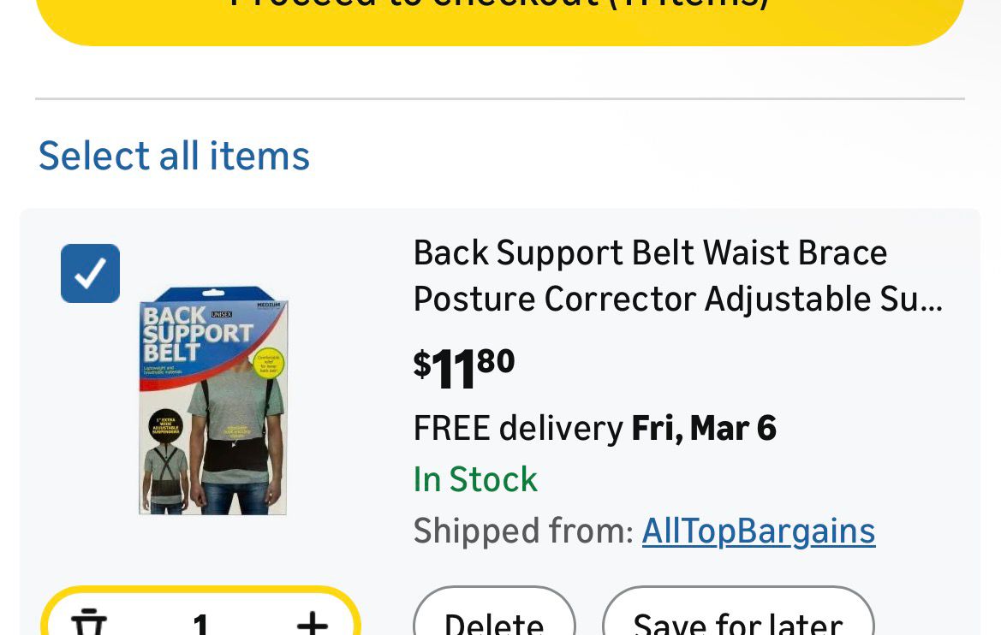
Task: Open the Back Support Belt product thumbnail
Action: [213, 402]
